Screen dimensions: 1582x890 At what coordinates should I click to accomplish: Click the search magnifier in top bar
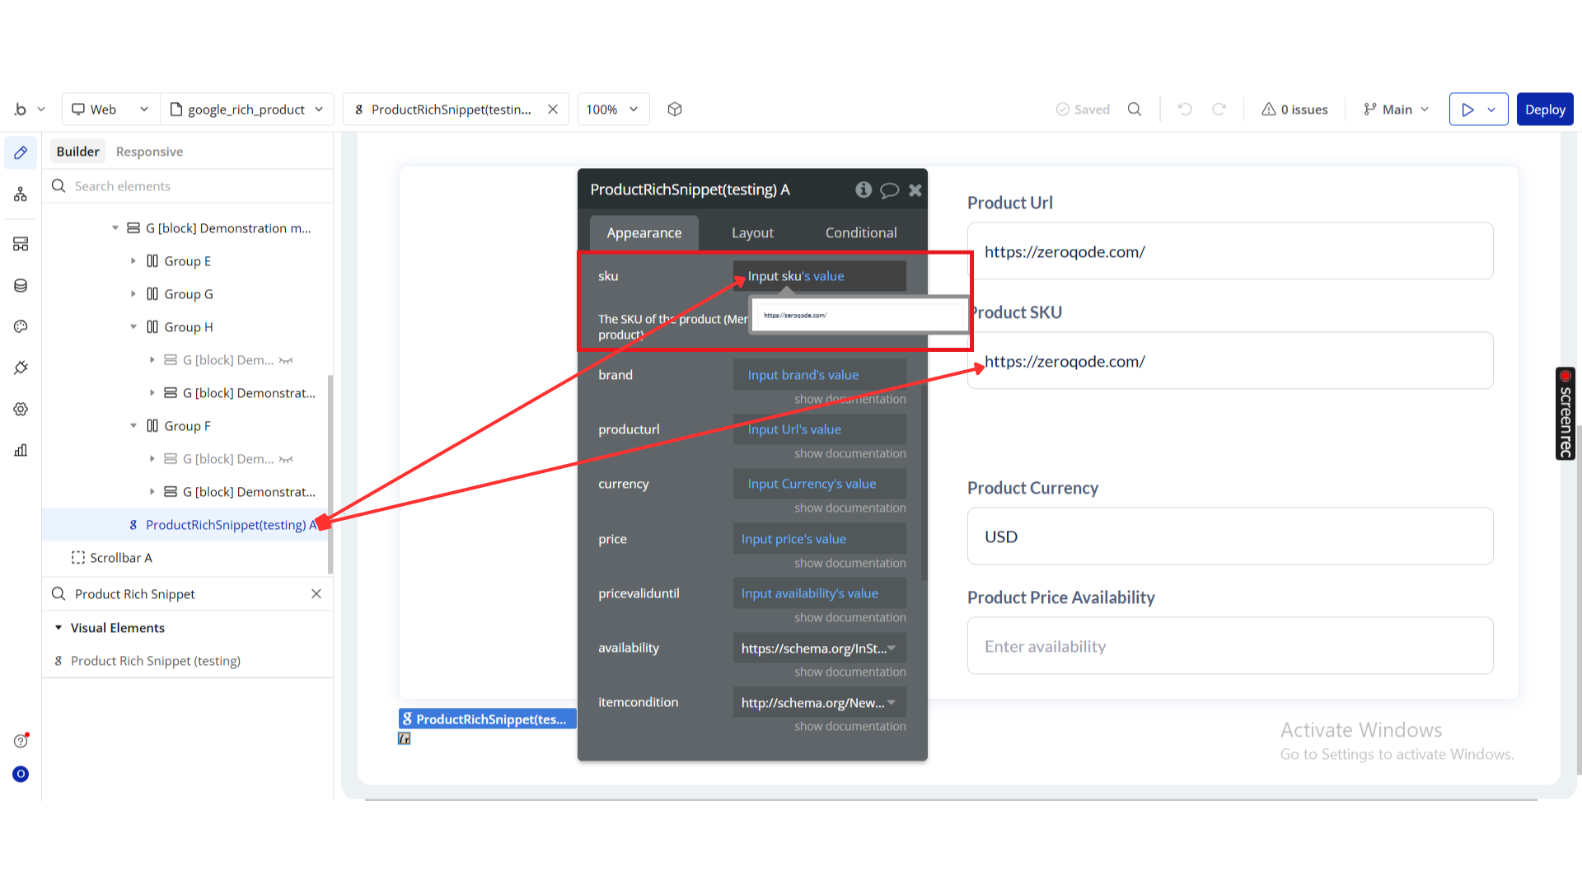(x=1135, y=110)
